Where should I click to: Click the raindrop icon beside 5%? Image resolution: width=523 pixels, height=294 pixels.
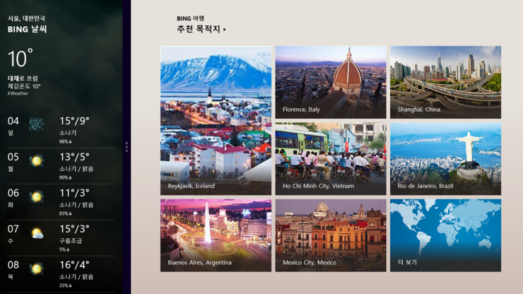click(69, 249)
